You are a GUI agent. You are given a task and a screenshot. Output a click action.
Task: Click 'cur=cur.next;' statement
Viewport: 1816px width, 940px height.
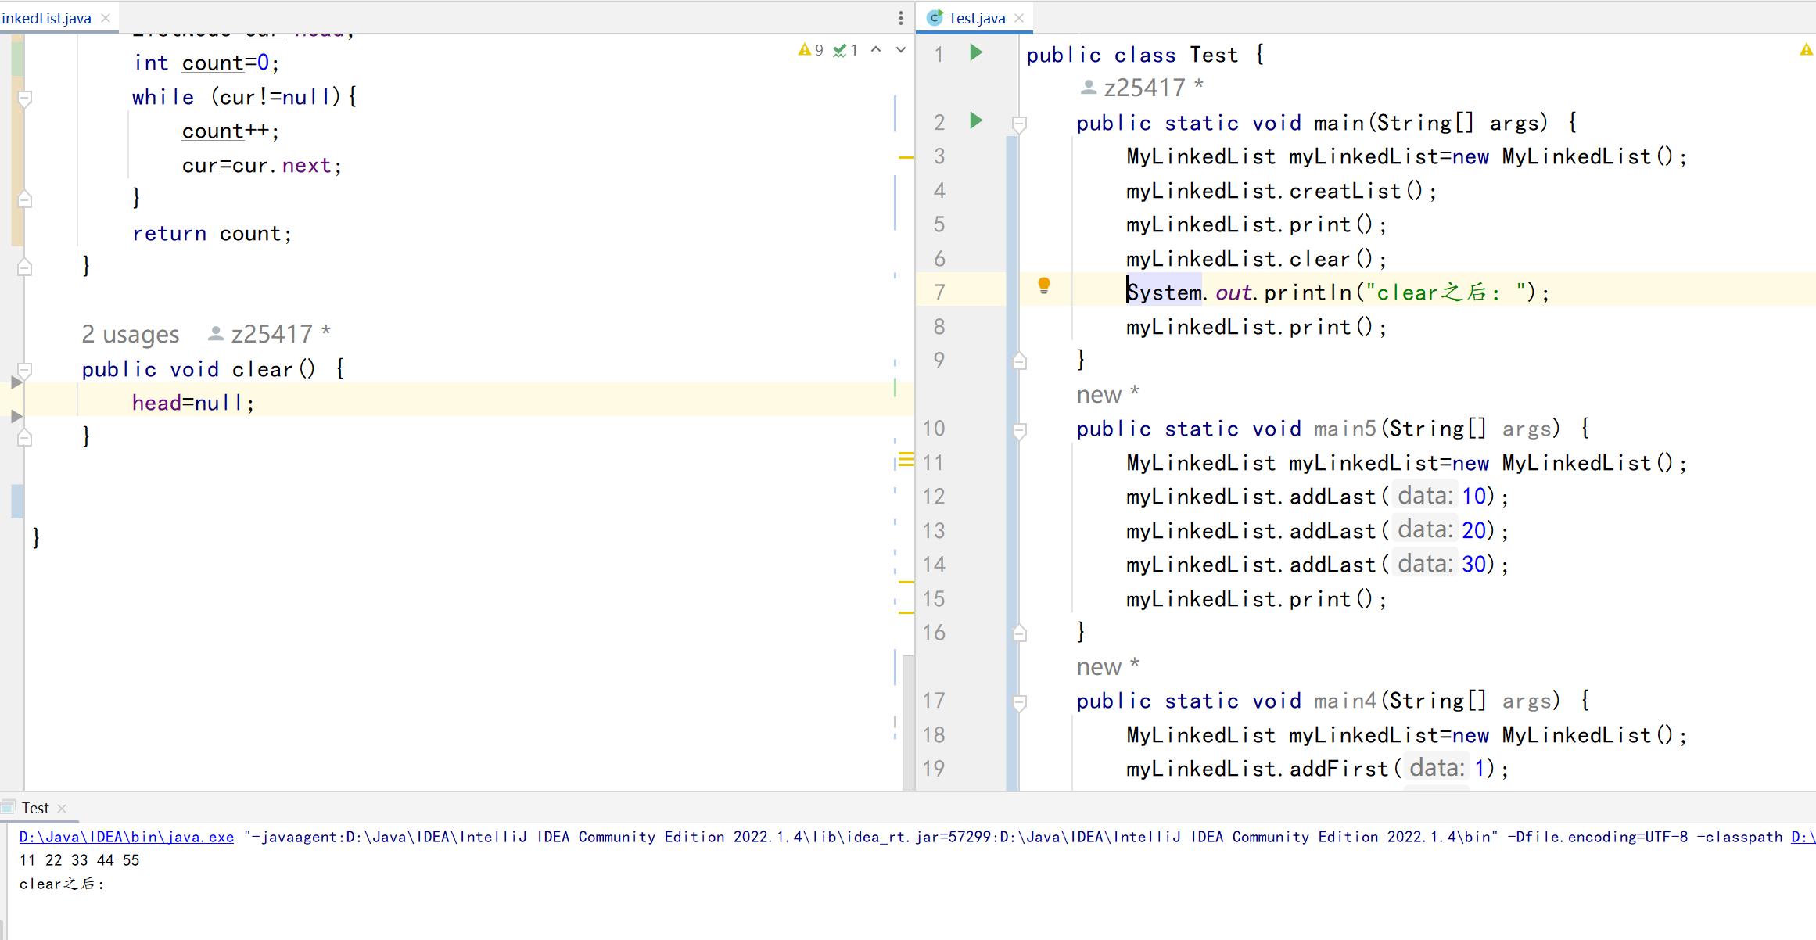(262, 165)
